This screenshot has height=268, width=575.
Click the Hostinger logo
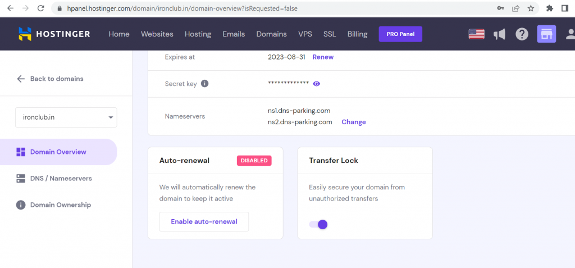[54, 34]
